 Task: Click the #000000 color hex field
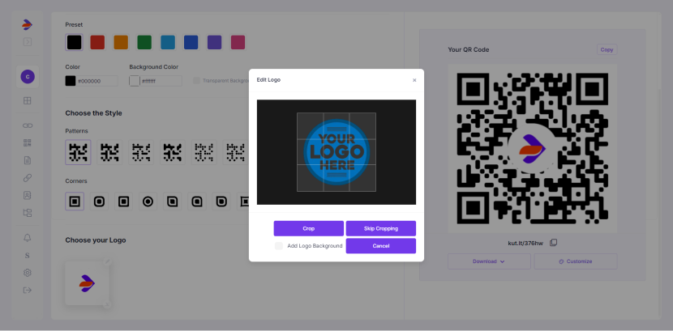[x=97, y=81]
